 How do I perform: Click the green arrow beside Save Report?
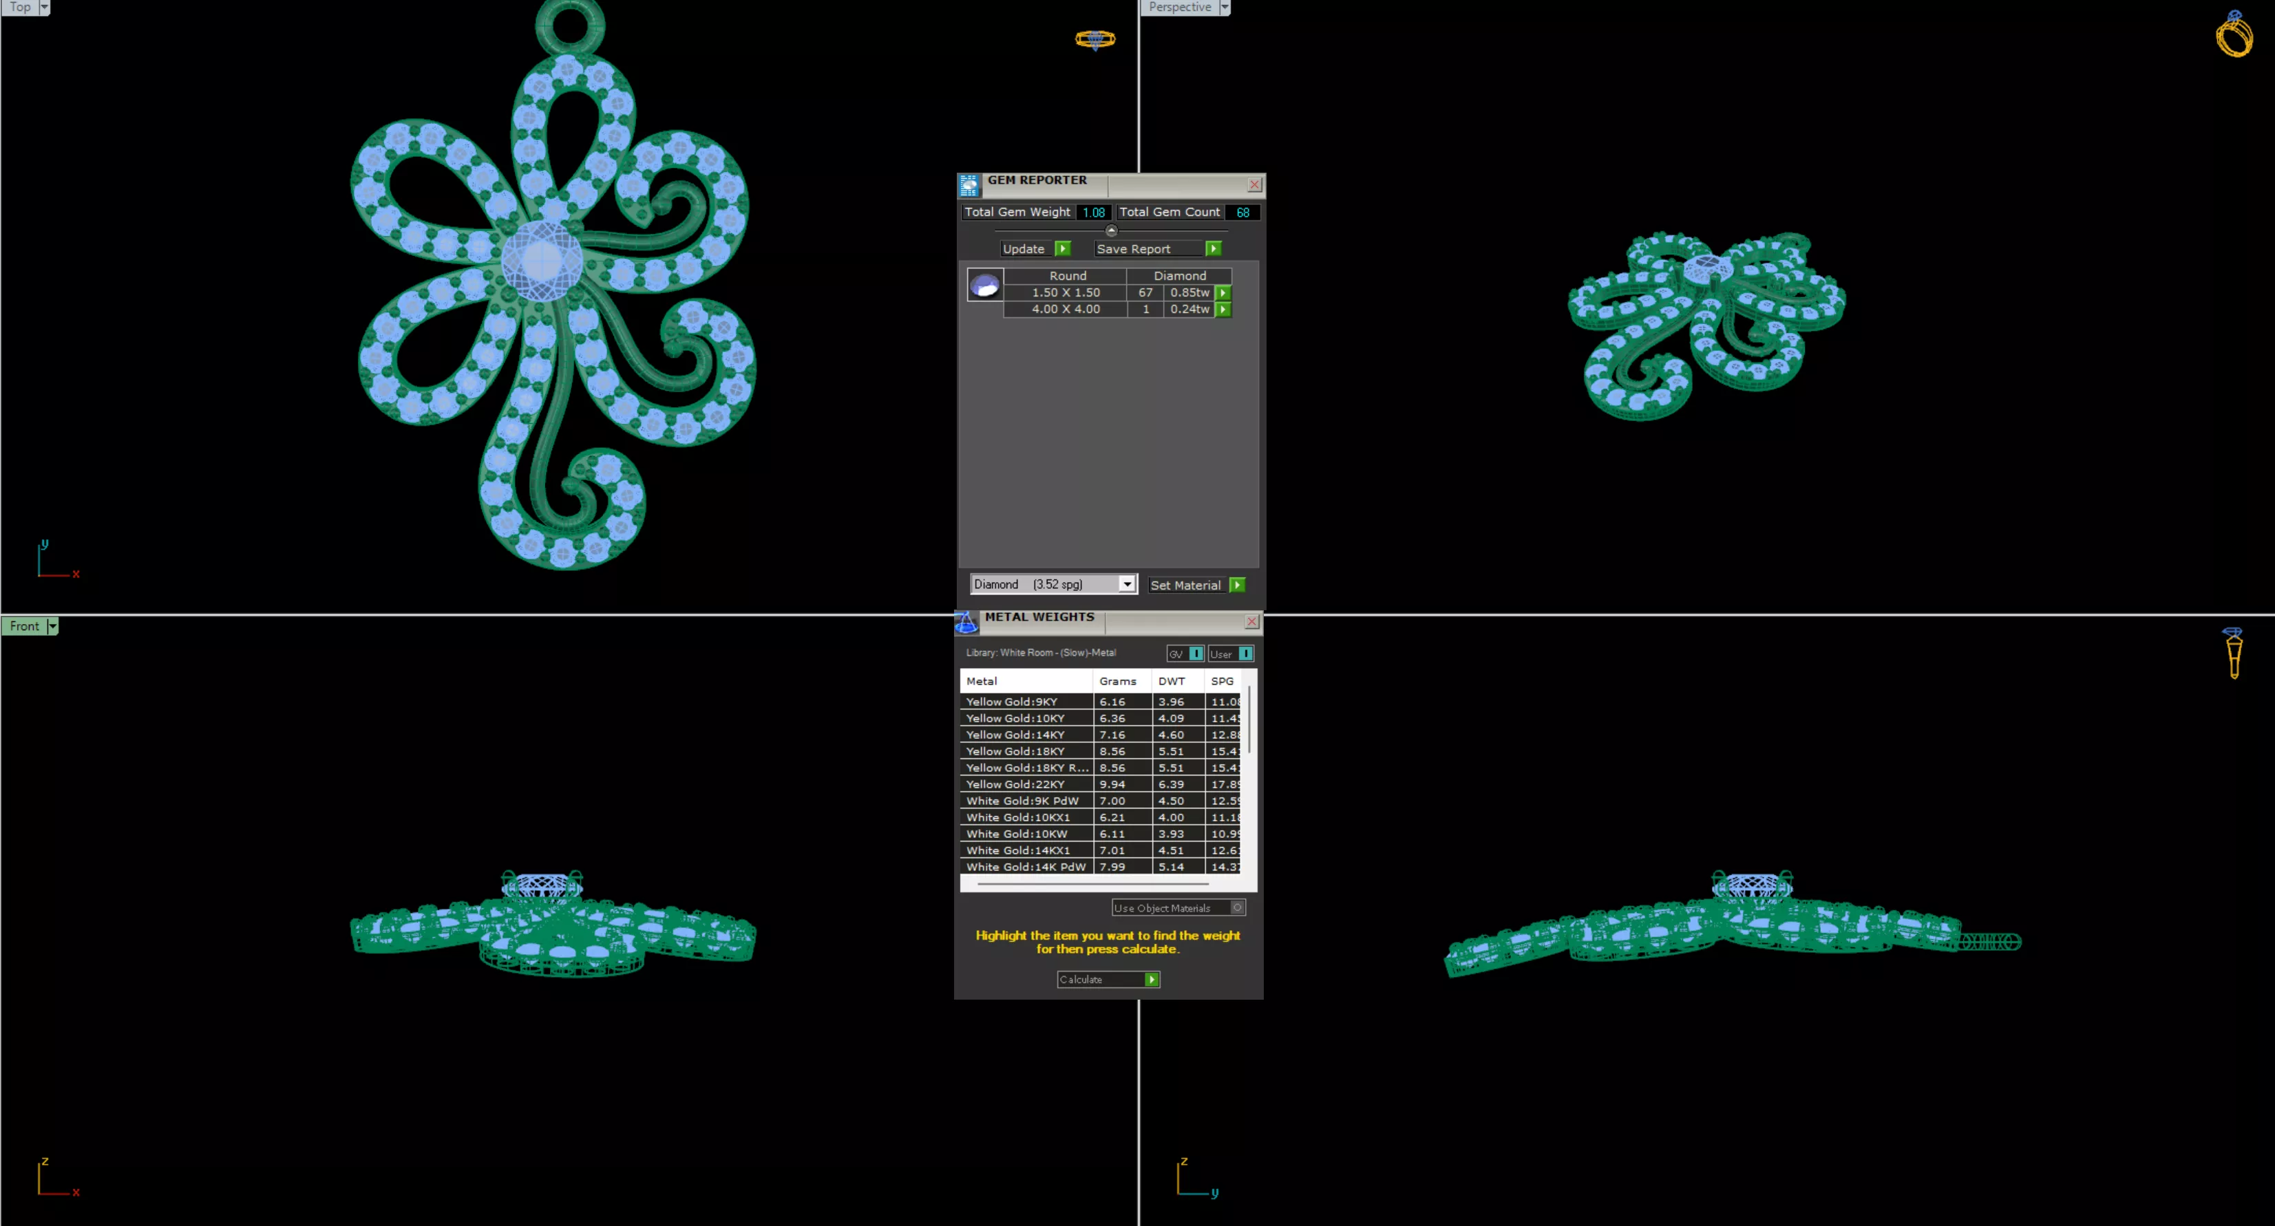coord(1214,249)
